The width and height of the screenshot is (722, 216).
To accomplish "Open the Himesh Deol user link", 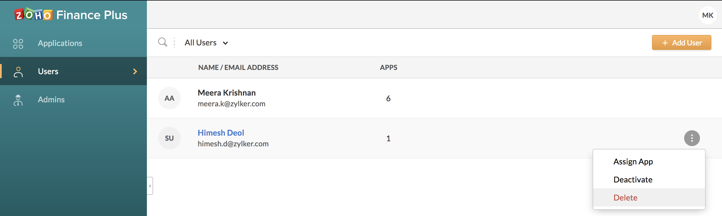I will click(221, 133).
